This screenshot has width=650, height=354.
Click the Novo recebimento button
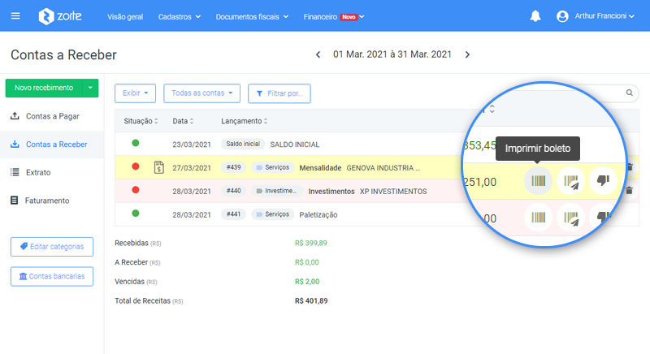pyautogui.click(x=44, y=88)
